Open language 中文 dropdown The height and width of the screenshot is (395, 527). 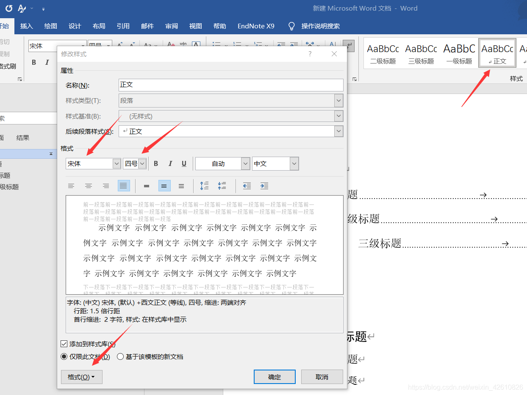294,163
